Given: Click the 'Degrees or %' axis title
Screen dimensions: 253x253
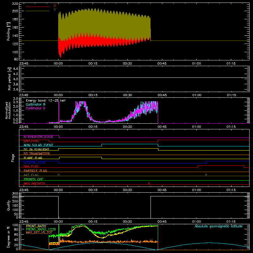Looking at the screenshot, I should coord(9,237).
